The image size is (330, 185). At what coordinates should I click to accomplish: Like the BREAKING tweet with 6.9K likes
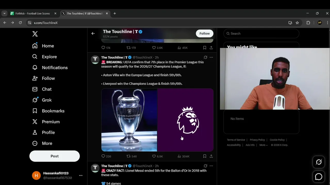(x=154, y=156)
